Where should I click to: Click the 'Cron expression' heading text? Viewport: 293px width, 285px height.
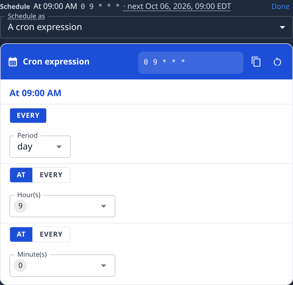coord(56,62)
